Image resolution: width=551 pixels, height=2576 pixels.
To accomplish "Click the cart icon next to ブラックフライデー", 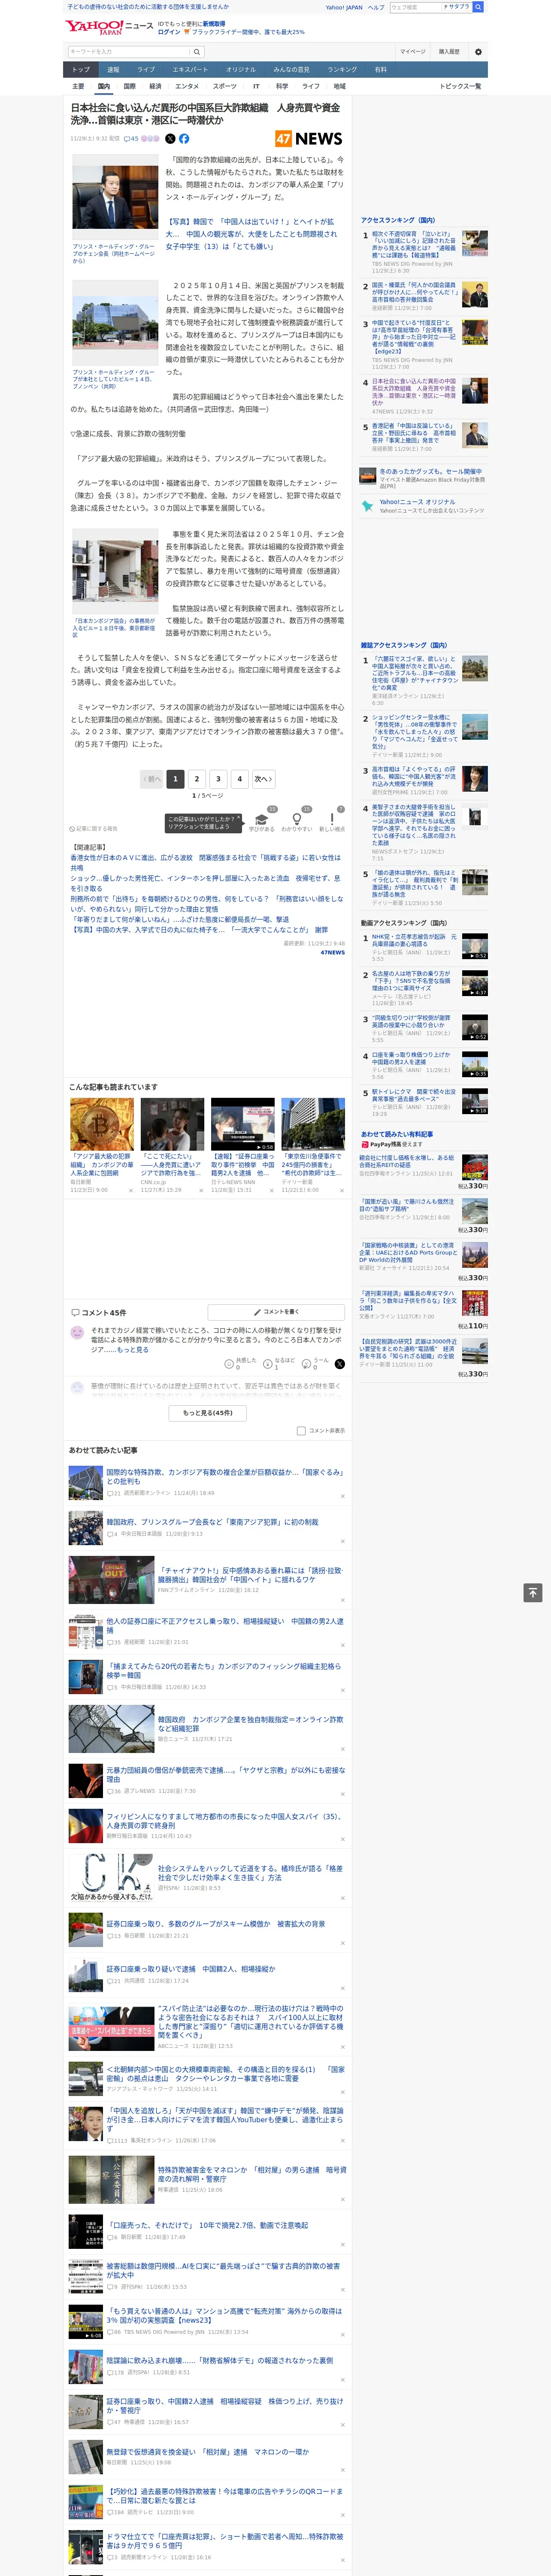I will [187, 32].
